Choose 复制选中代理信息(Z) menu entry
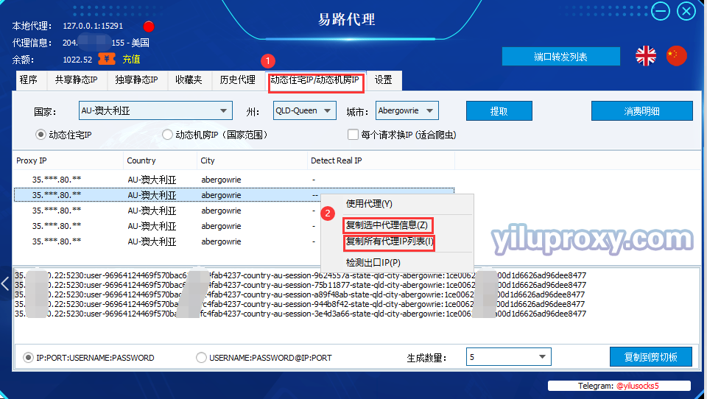This screenshot has width=707, height=399. (x=397, y=225)
